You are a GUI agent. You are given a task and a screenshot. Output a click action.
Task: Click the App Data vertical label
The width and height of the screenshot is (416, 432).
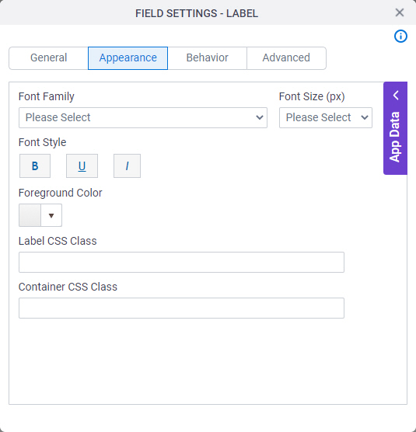[x=395, y=137]
